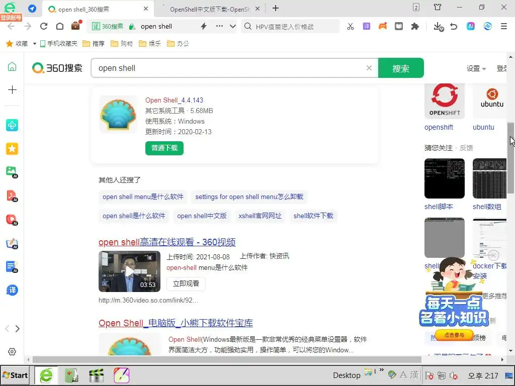
Task: Click the volume icon in system tray
Action: [x=454, y=375]
